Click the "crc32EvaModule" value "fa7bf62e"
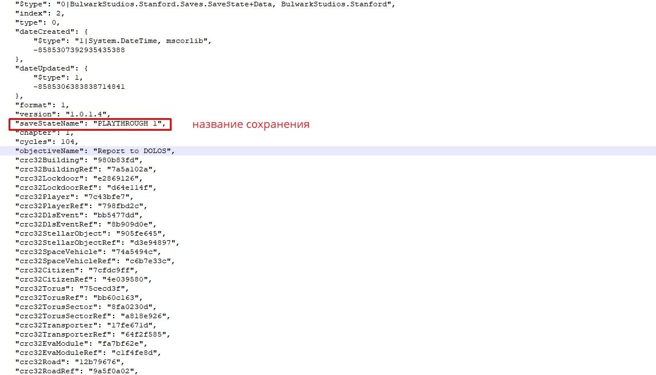 (126, 343)
